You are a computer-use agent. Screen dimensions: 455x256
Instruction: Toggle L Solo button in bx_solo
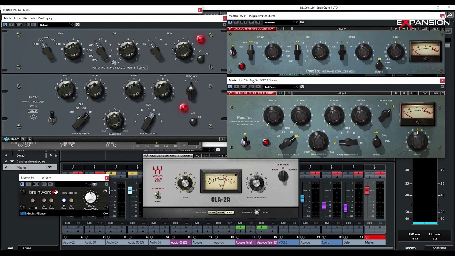coord(44,200)
